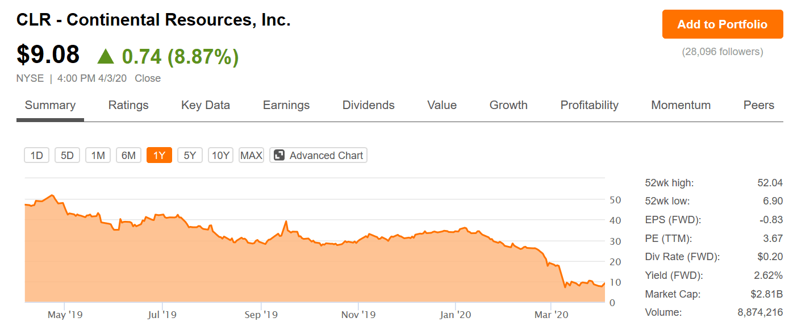Switch chart to 1M range
793x326 pixels.
98,155
